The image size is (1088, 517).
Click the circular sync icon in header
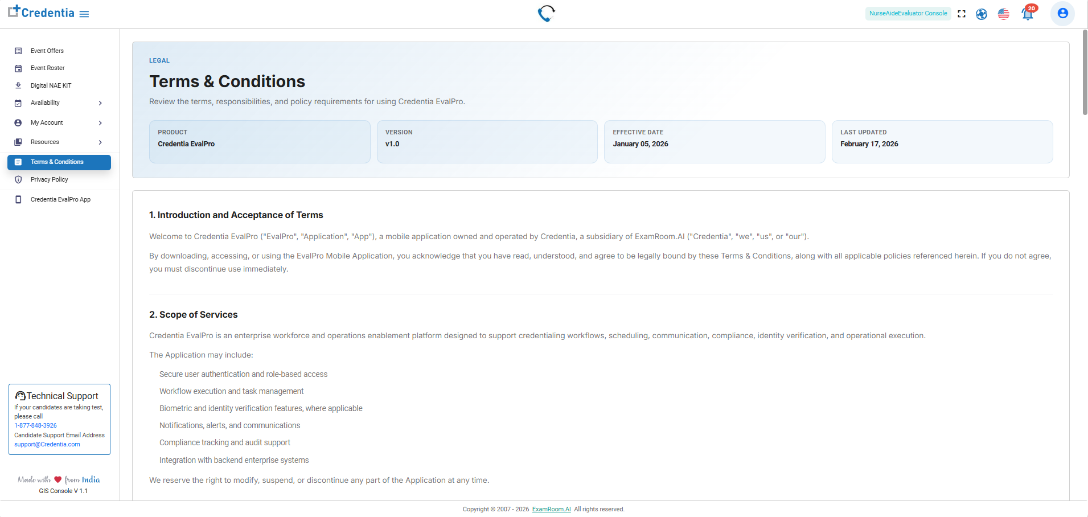pos(547,13)
